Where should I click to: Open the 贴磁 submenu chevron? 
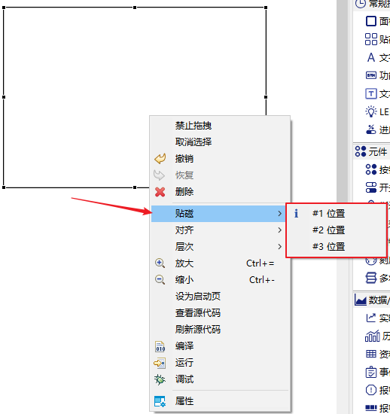coord(279,214)
